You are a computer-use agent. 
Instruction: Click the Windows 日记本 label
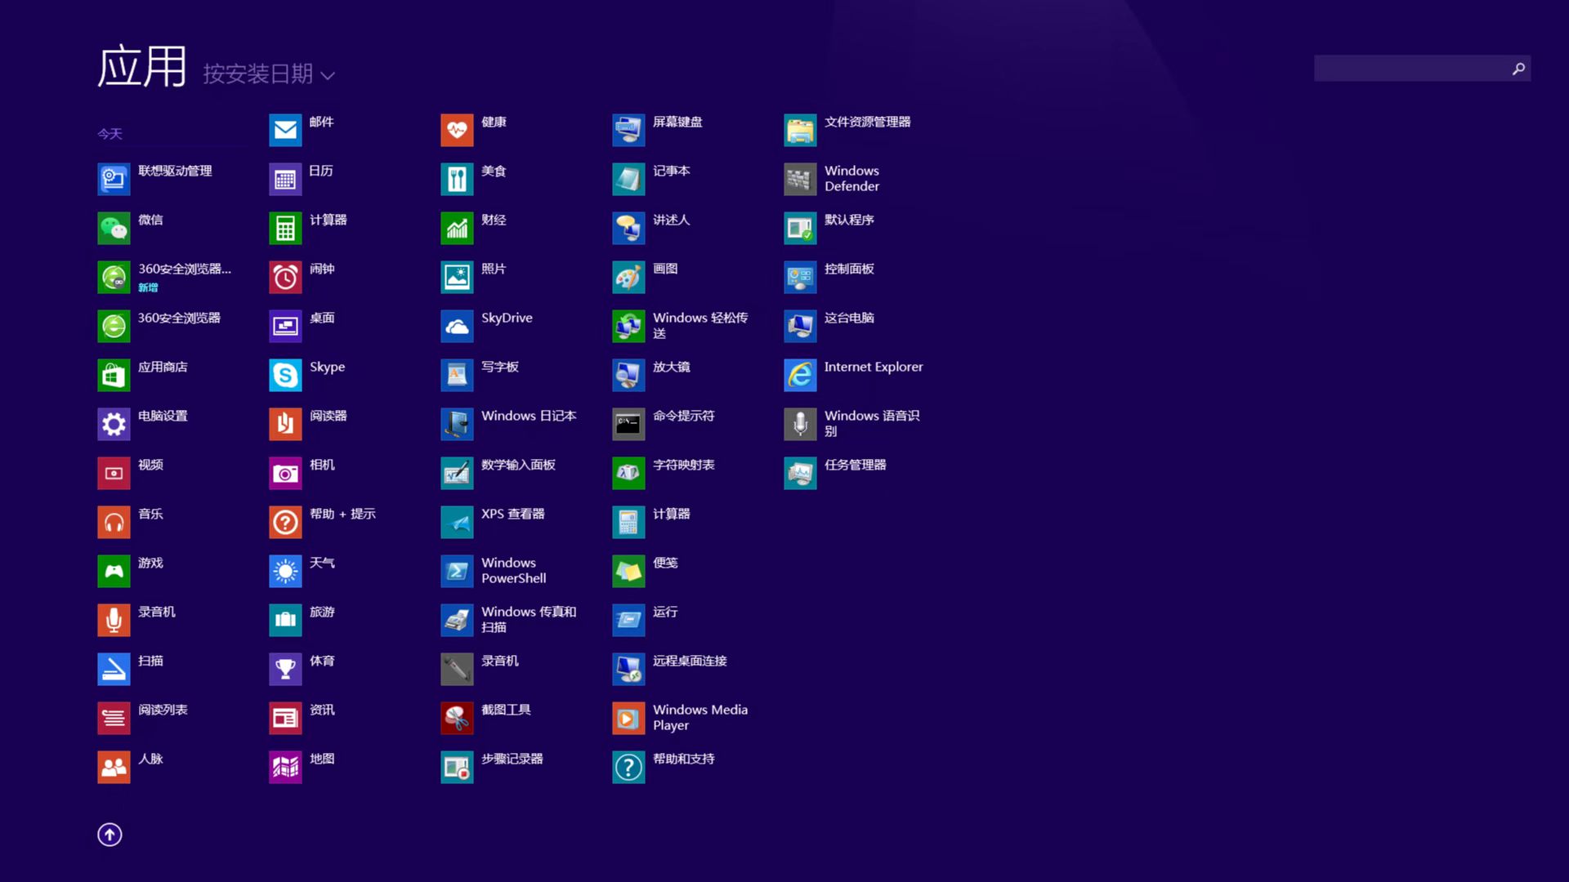(529, 416)
